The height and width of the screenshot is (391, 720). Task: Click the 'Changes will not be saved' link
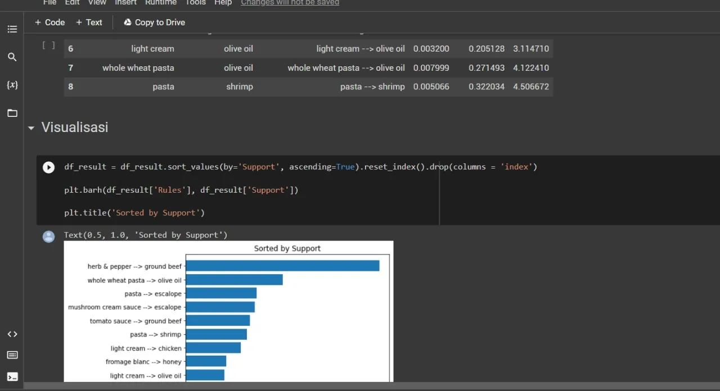[x=290, y=3]
